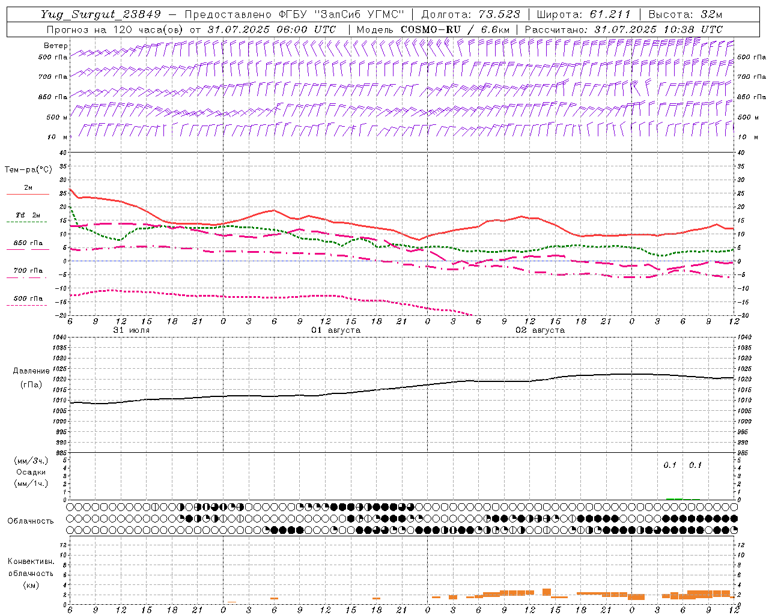Click the dotted pink 500 гПа temperature legend line
769x615 pixels.
[x=28, y=305]
